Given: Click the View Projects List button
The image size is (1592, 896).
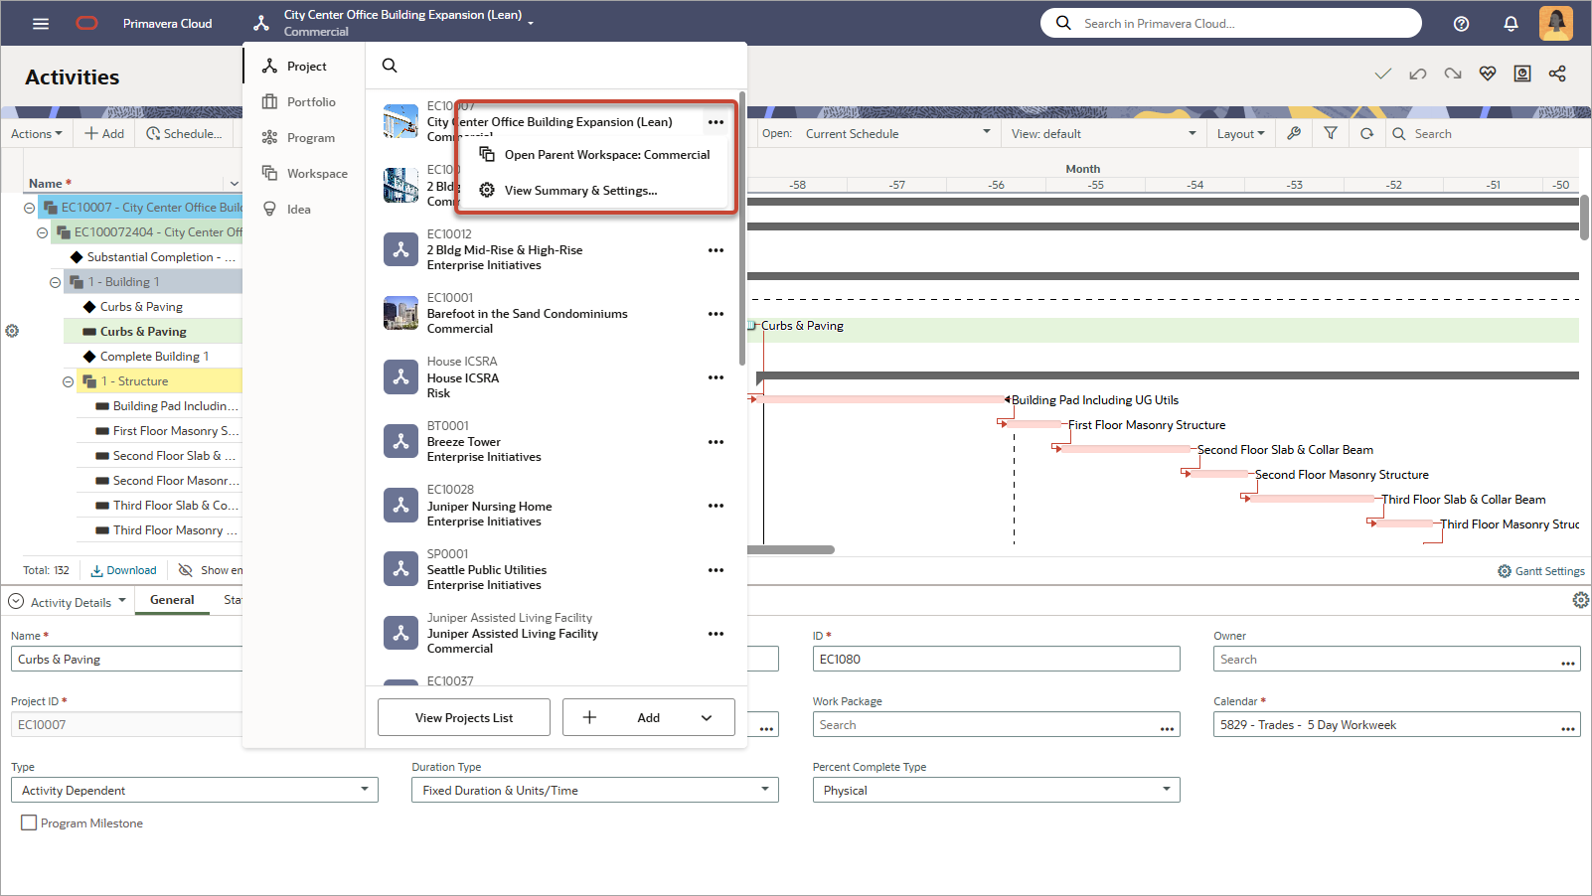Looking at the screenshot, I should tap(464, 717).
